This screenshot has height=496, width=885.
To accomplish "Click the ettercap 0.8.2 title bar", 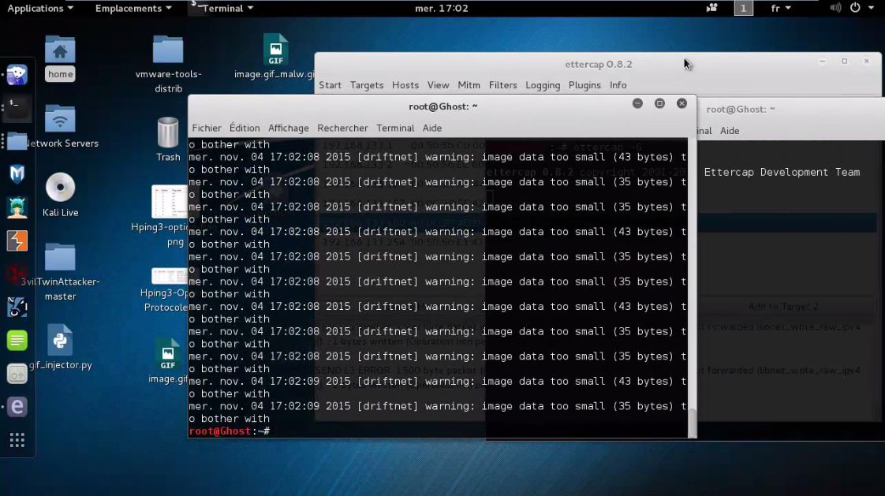I will (598, 64).
